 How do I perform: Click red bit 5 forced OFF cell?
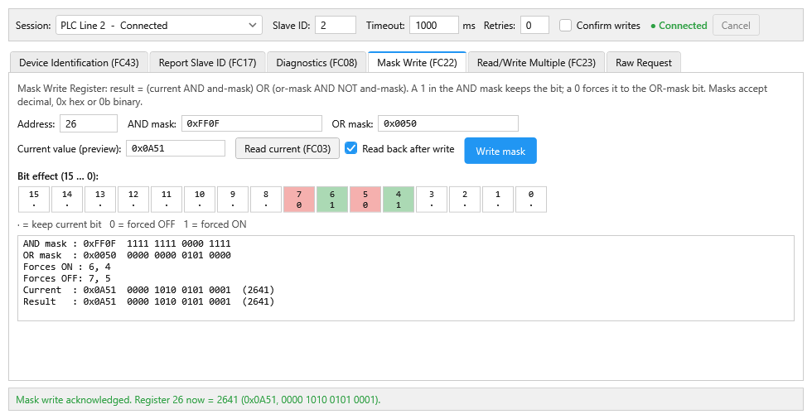coord(365,200)
